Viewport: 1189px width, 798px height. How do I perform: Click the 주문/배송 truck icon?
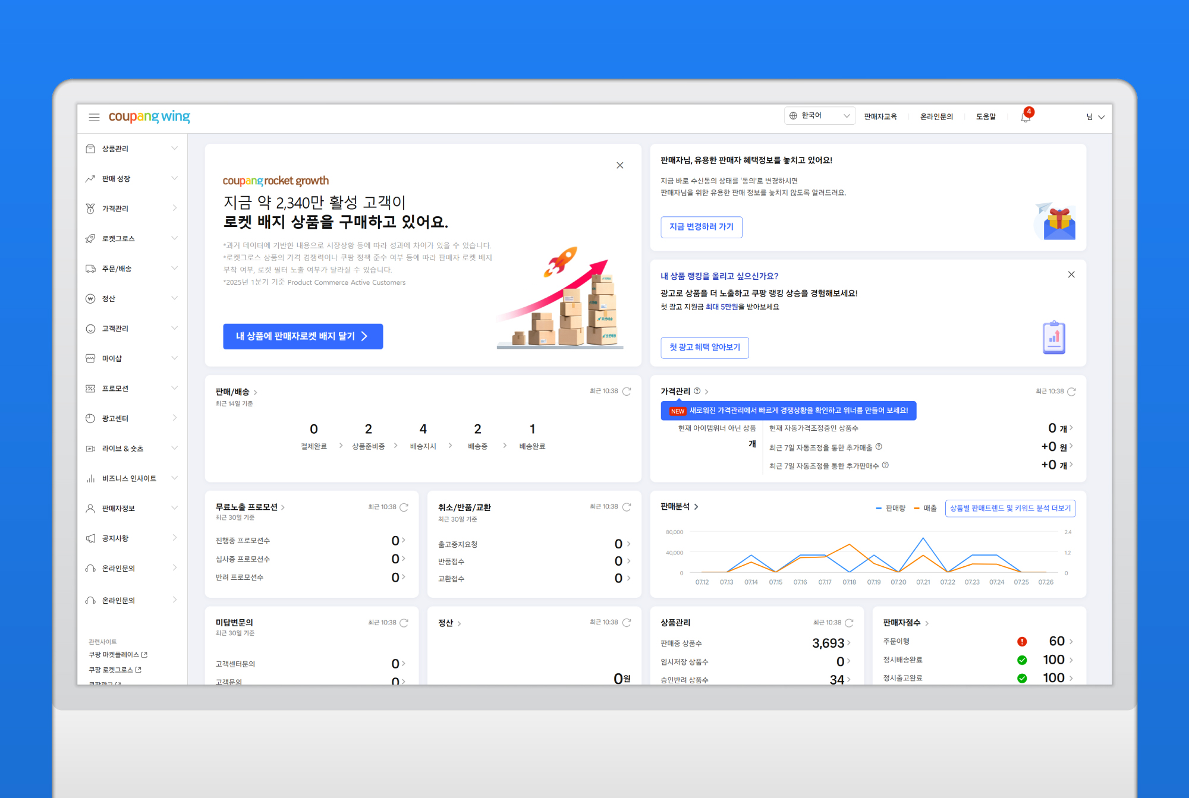pos(90,269)
